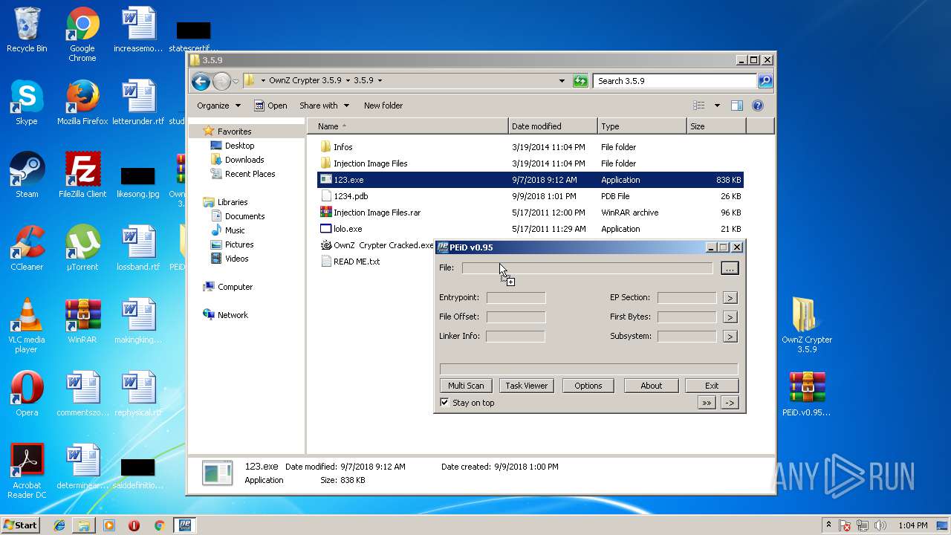Select PEiD.v0.95 archive on the desktop
The height and width of the screenshot is (535, 951).
807,394
